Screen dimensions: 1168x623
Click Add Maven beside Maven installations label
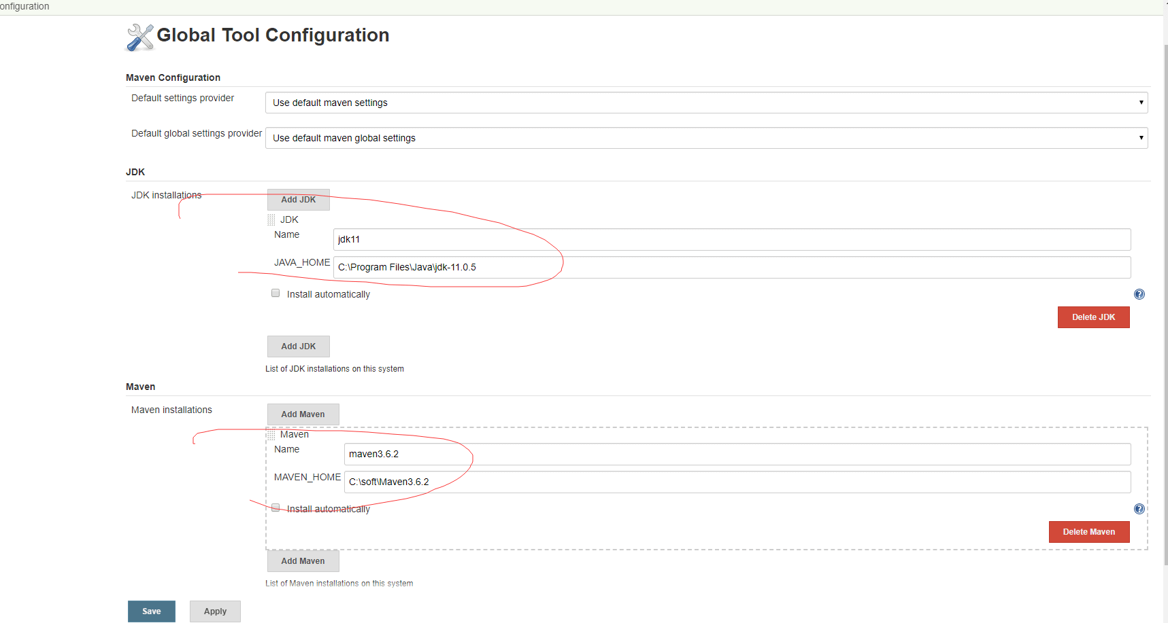pyautogui.click(x=303, y=414)
